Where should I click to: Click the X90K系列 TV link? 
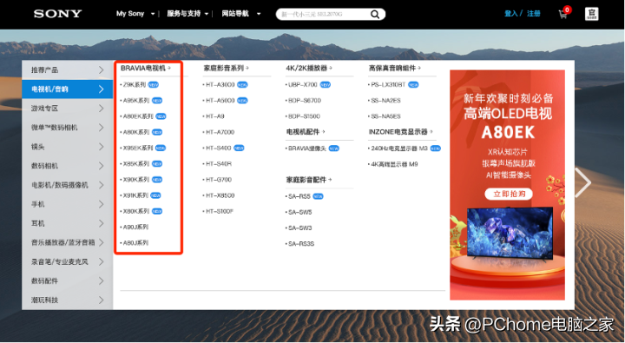pos(136,180)
